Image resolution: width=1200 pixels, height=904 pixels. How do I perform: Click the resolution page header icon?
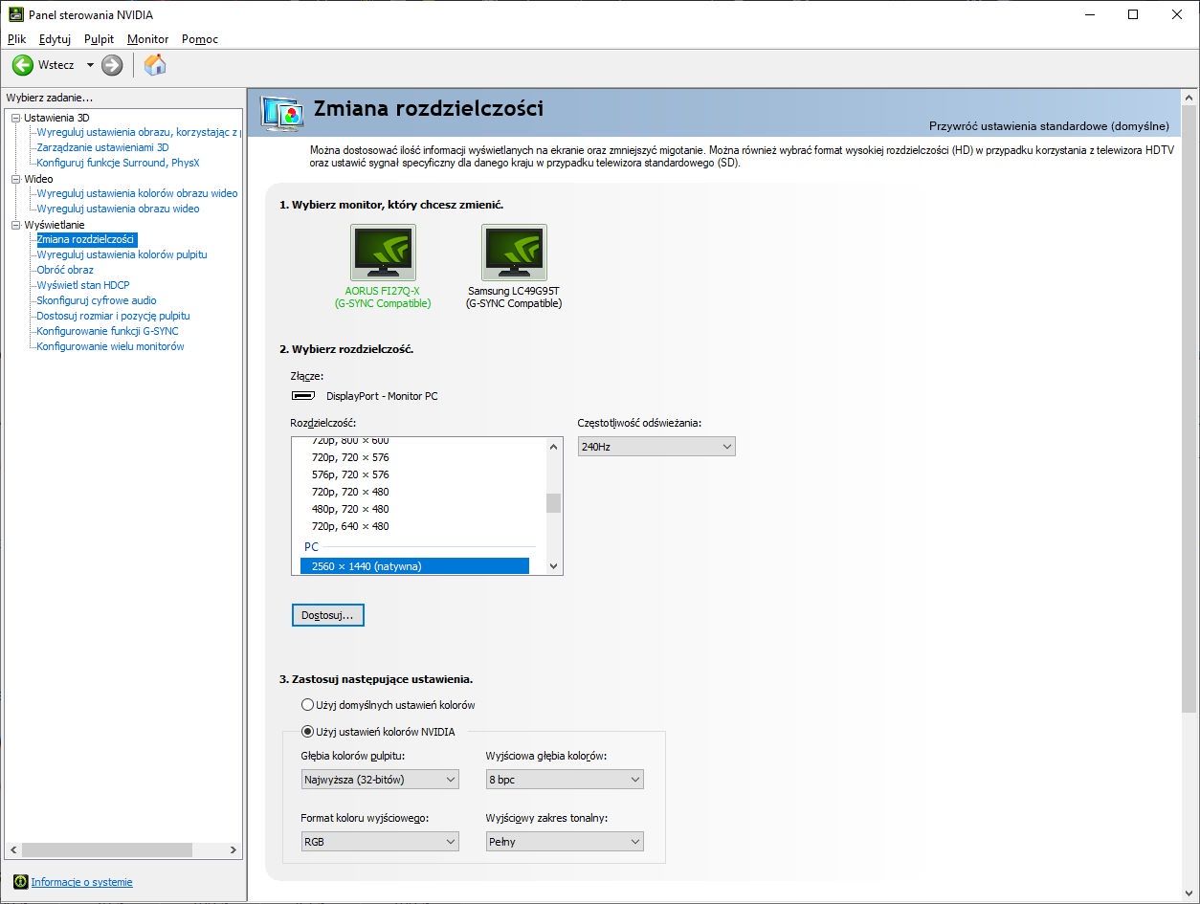(282, 114)
